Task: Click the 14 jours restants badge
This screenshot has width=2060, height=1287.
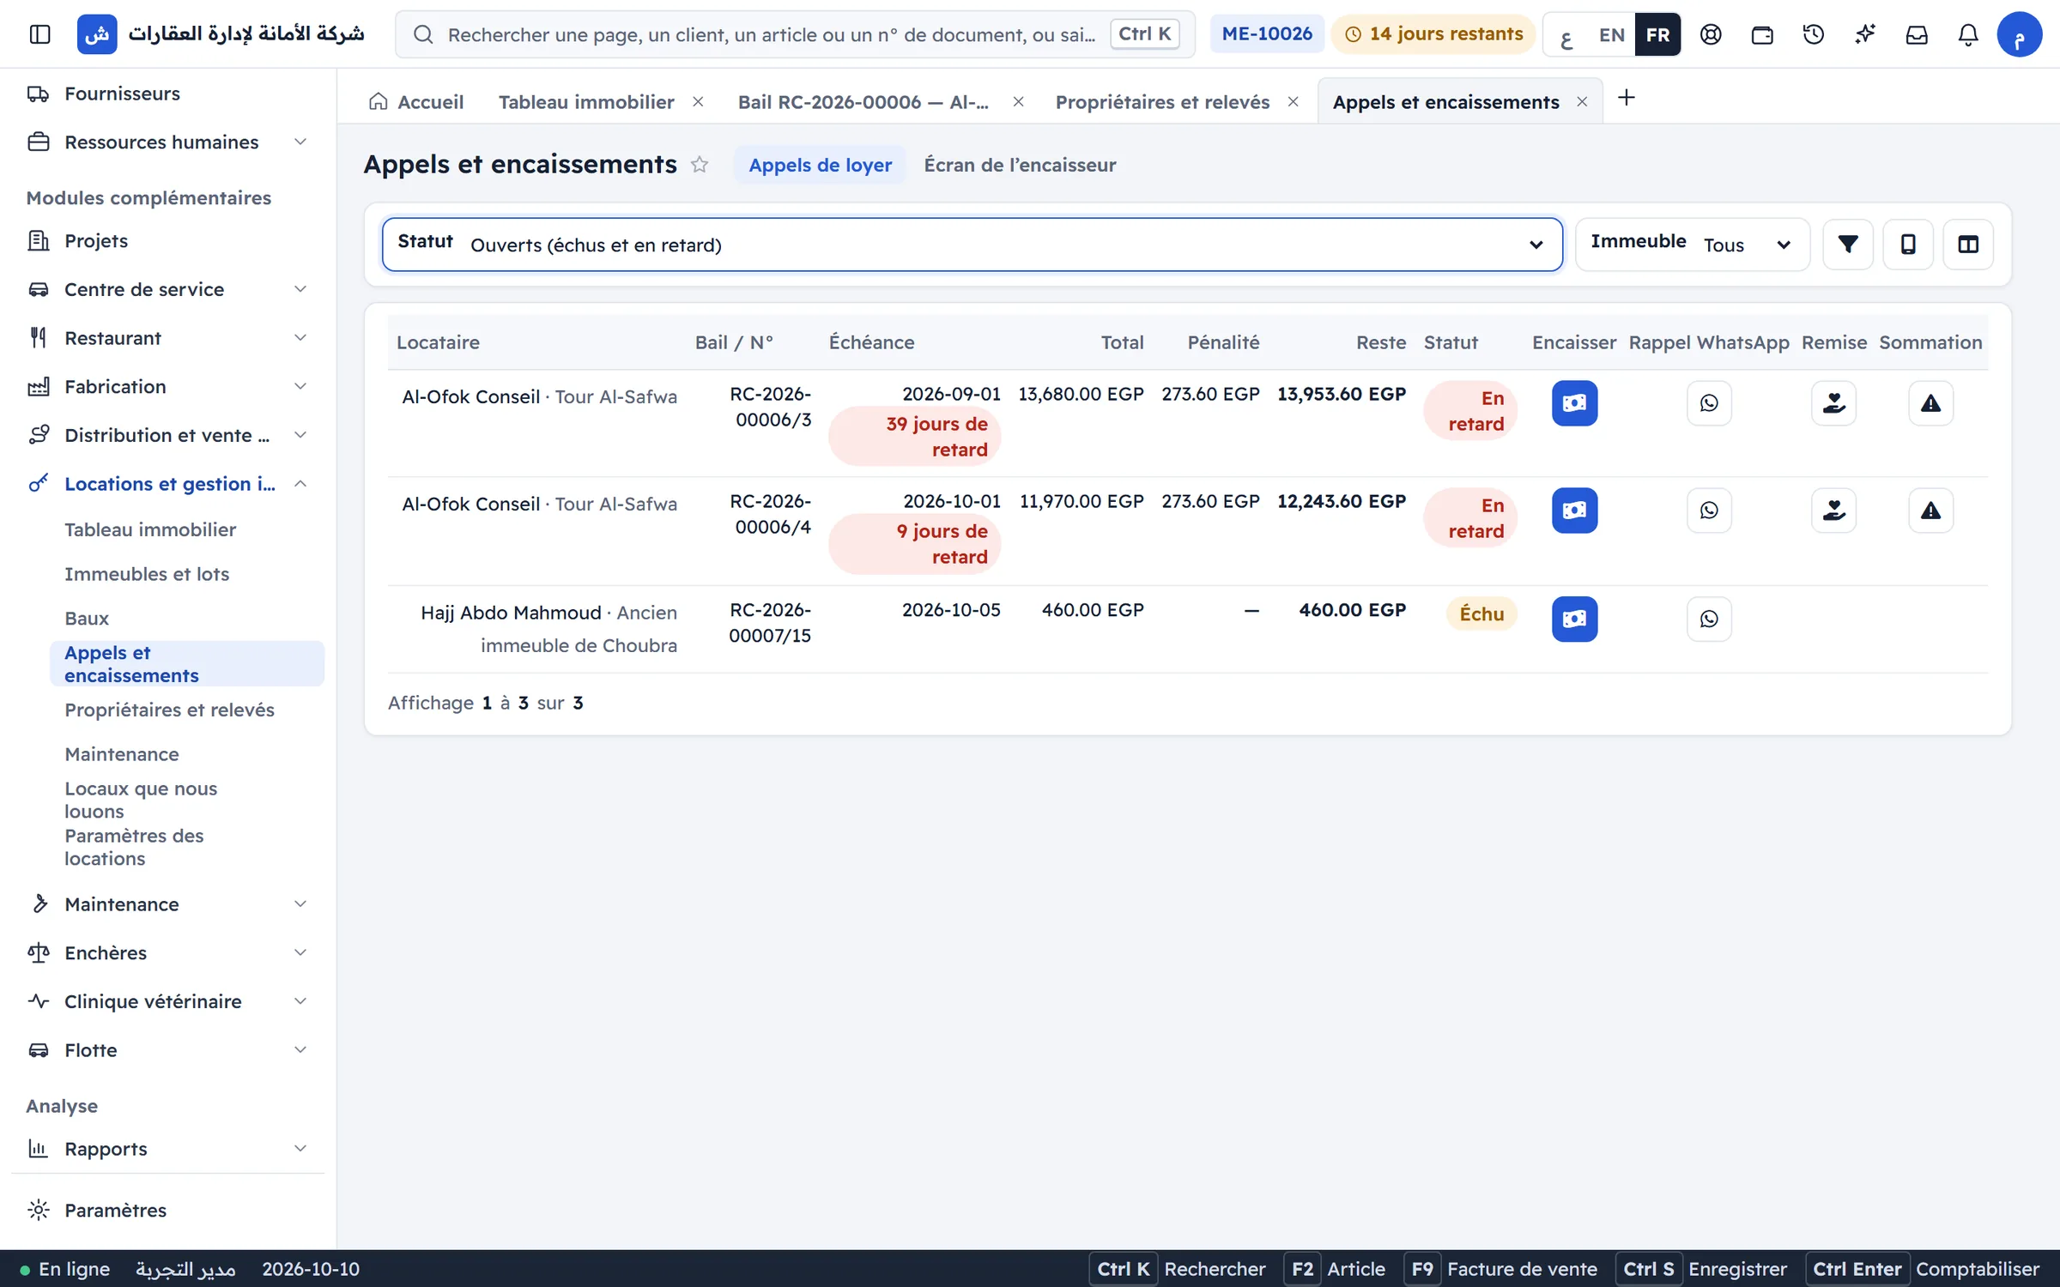Action: point(1433,34)
